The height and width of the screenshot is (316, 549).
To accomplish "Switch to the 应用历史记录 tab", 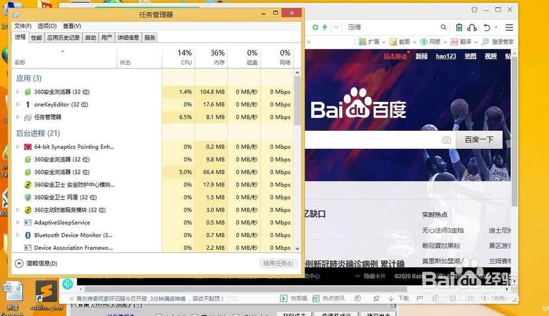I will [63, 37].
